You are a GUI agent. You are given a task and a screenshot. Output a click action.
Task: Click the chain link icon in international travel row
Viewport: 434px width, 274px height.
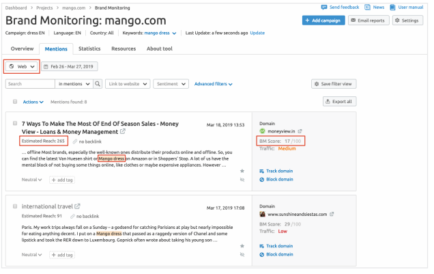pyautogui.click(x=72, y=217)
